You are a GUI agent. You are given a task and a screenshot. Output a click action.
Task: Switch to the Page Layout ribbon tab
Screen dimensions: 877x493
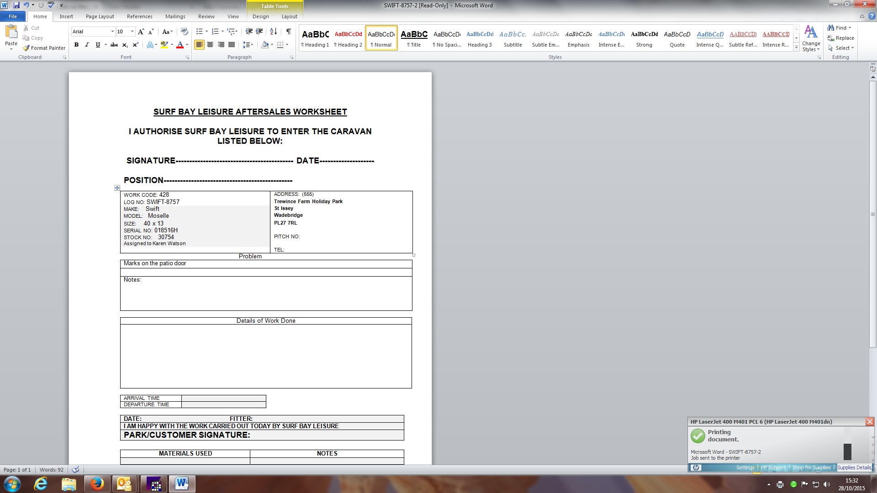point(100,16)
